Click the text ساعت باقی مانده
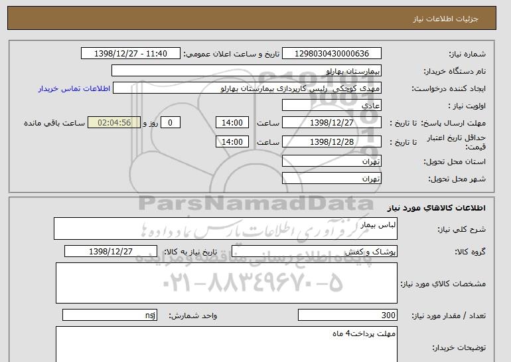Screen dimensions: 511x362 pos(54,123)
